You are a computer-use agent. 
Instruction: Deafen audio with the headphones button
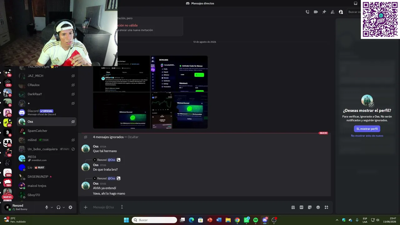click(58, 207)
